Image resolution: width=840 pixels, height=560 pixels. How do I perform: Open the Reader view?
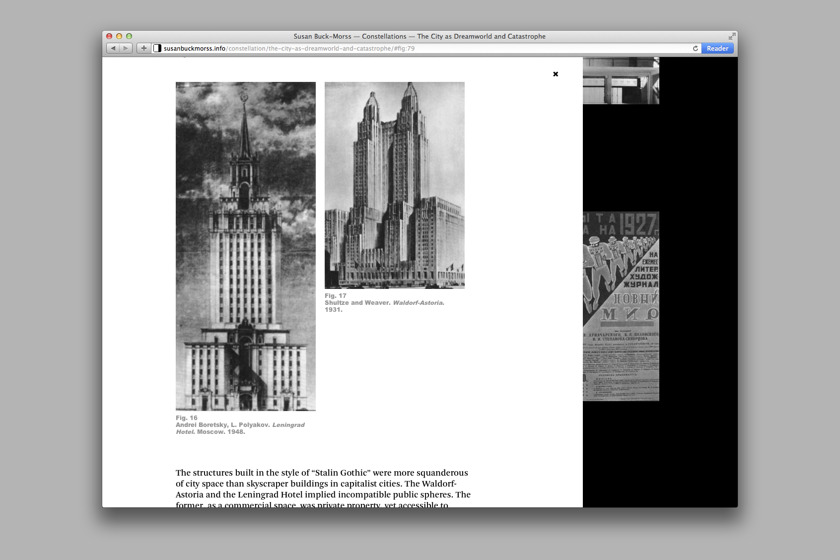coord(717,48)
